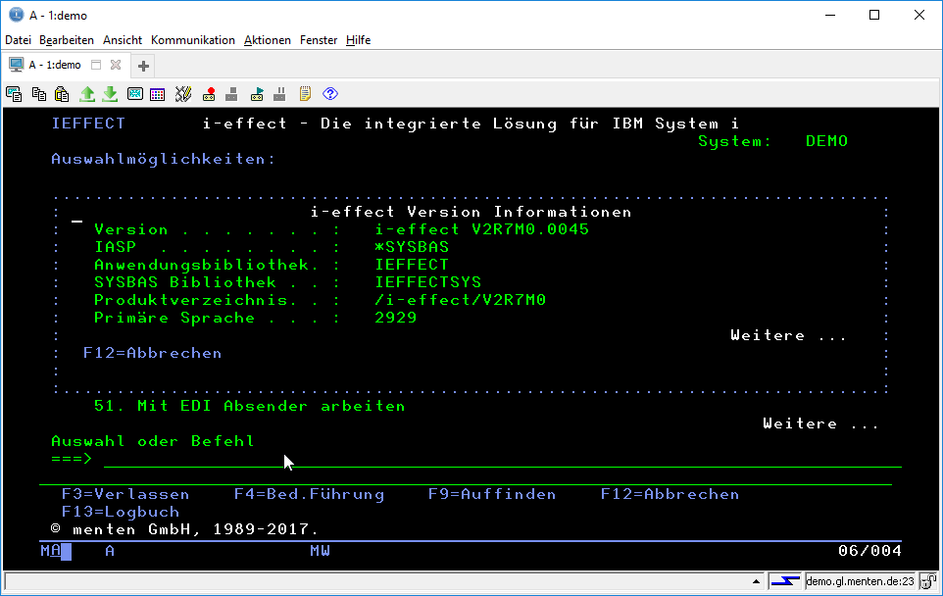Add a new session tab with plus
Viewport: 943px width, 596px height.
pos(143,66)
